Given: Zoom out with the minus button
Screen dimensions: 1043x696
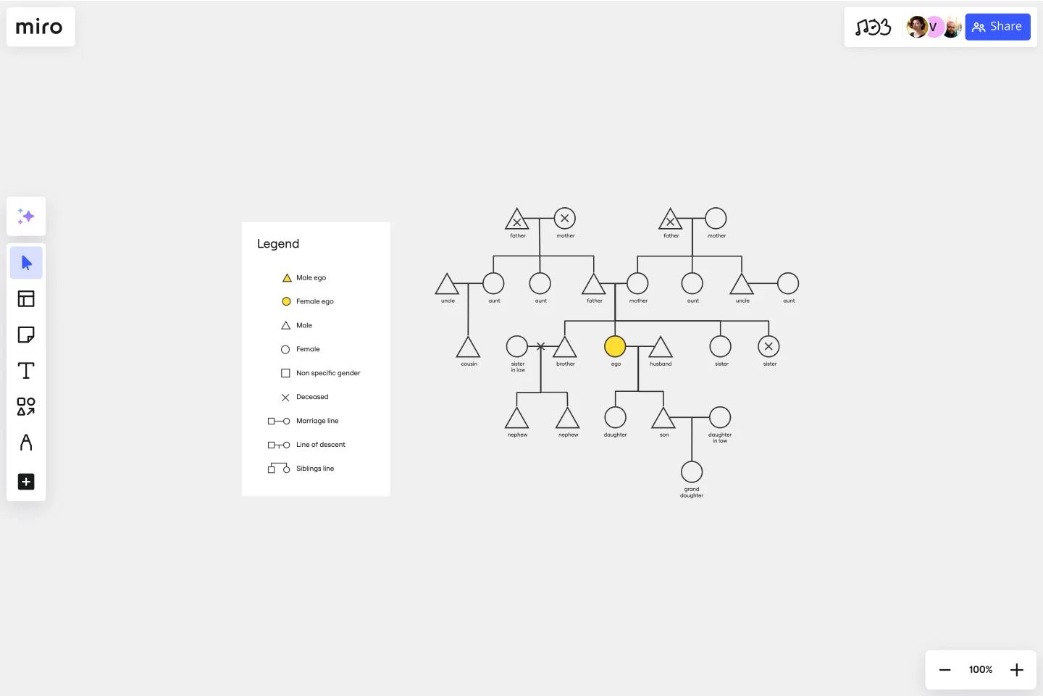Looking at the screenshot, I should [944, 670].
